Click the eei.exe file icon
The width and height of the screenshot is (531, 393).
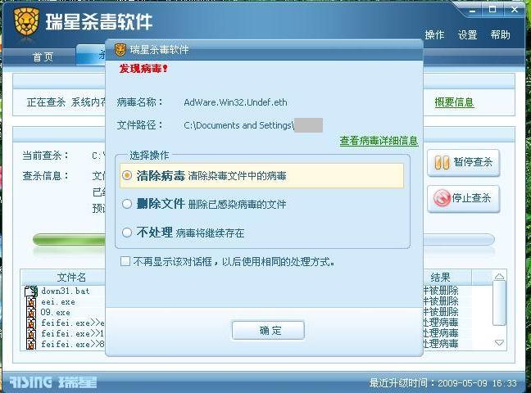tap(31, 302)
